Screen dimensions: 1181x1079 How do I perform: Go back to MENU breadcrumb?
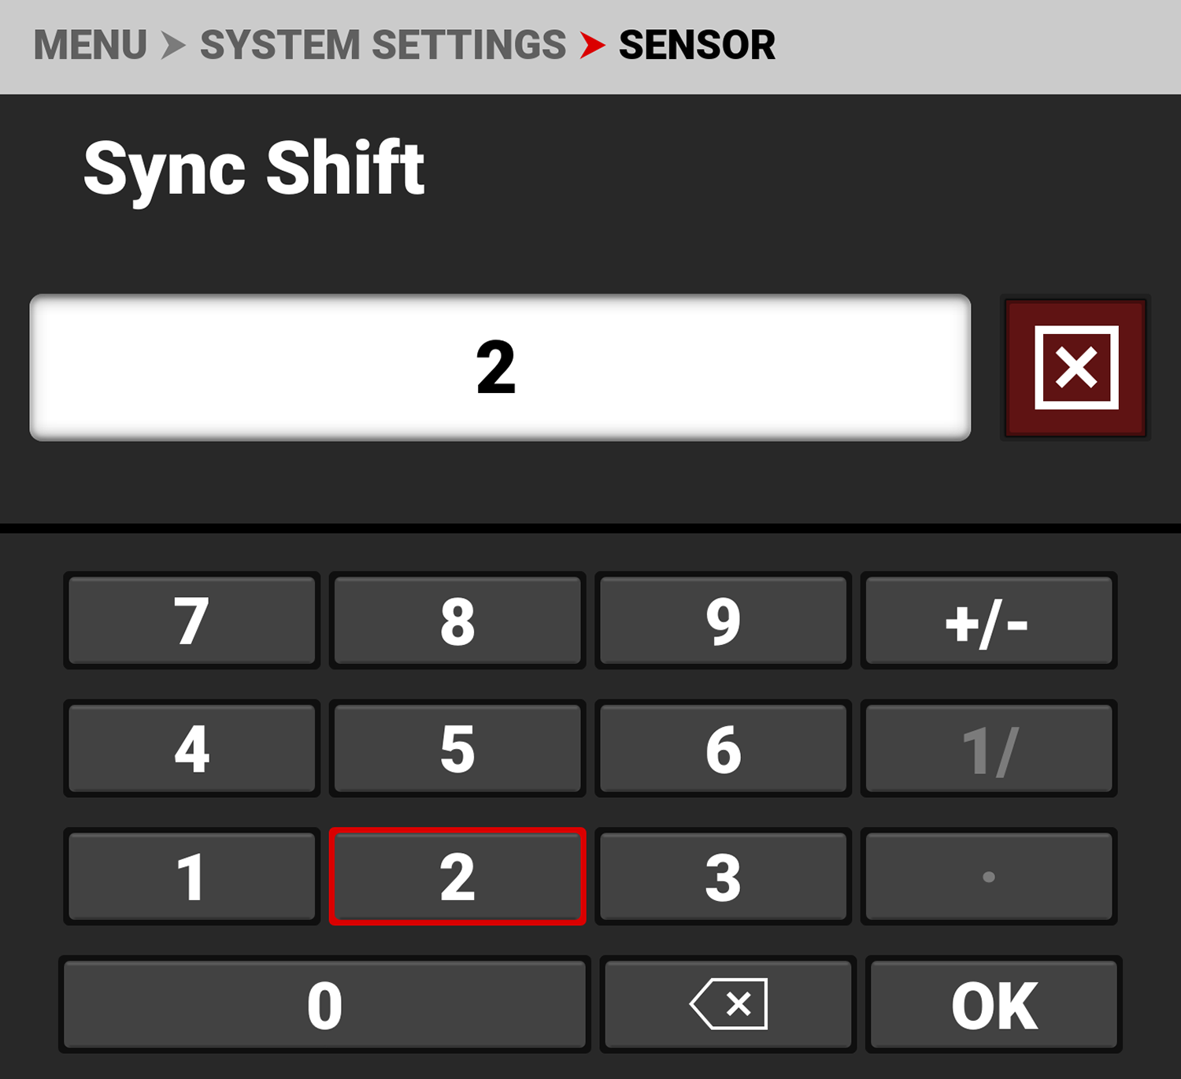91,45
